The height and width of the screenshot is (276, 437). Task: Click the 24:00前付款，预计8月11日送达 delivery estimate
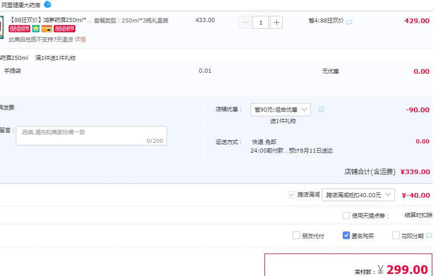click(292, 151)
